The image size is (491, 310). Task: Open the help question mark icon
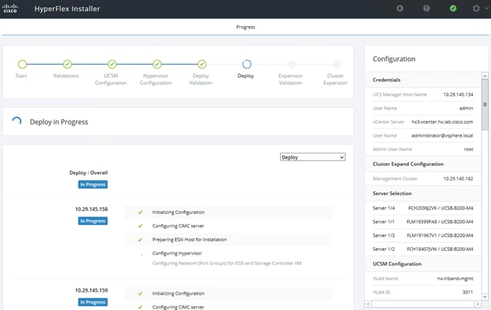click(x=426, y=9)
